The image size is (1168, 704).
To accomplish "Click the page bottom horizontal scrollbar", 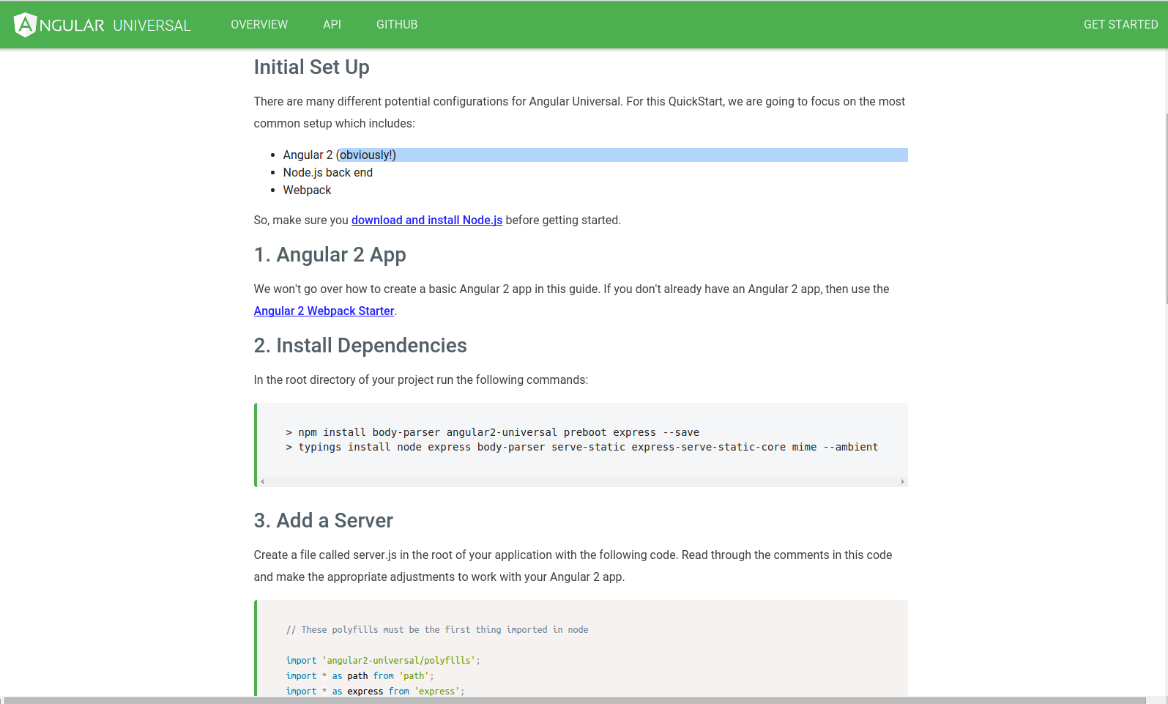I will click(574, 700).
